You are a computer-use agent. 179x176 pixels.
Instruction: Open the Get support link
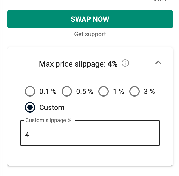pyautogui.click(x=90, y=34)
